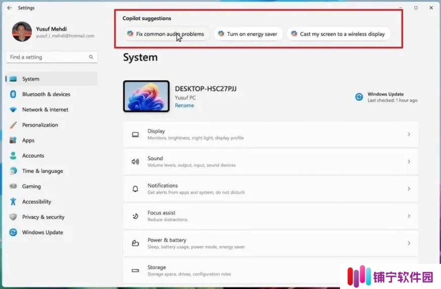
Task: Go to Network & internet settings
Action: (x=52, y=110)
